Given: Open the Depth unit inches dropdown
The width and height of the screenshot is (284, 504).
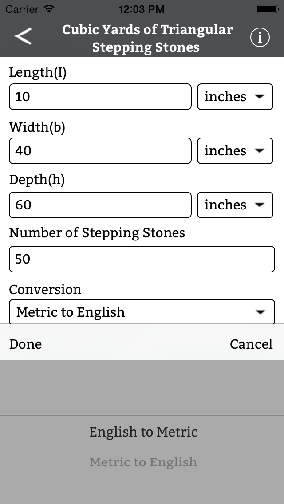Looking at the screenshot, I should pos(235,205).
